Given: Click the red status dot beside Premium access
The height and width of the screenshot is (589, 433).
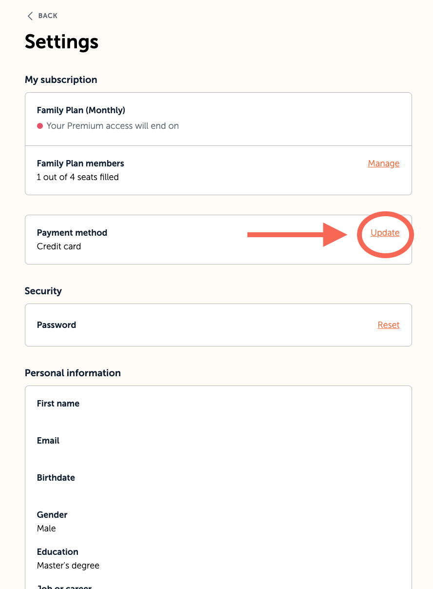Looking at the screenshot, I should pyautogui.click(x=40, y=126).
